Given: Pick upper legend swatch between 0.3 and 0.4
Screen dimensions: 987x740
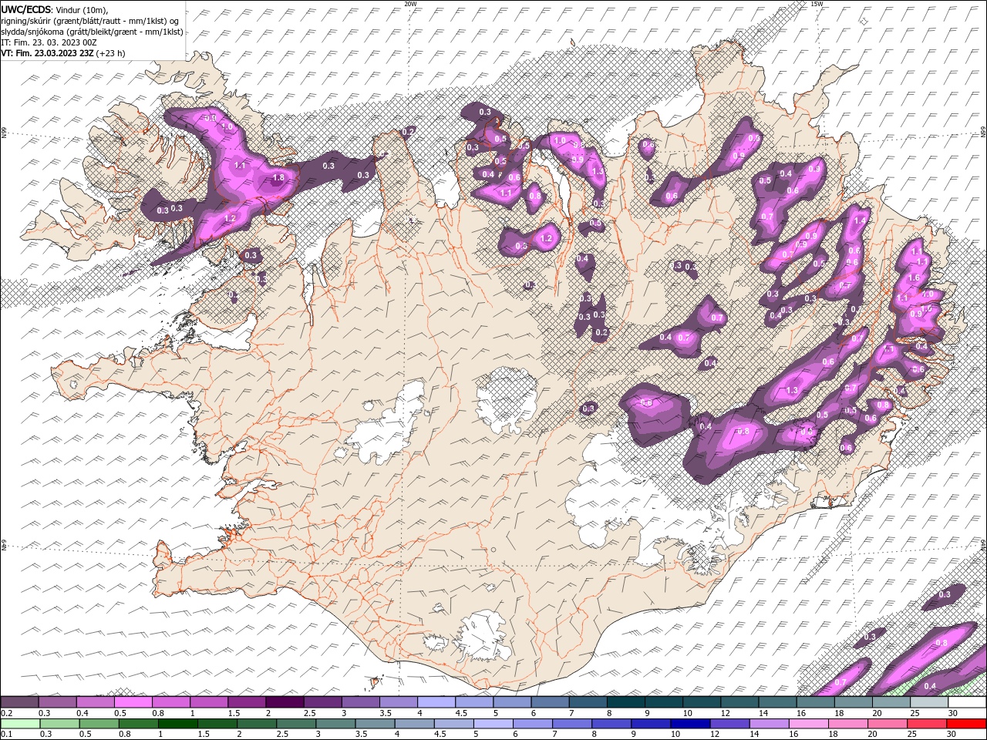Looking at the screenshot, I should coord(58,702).
